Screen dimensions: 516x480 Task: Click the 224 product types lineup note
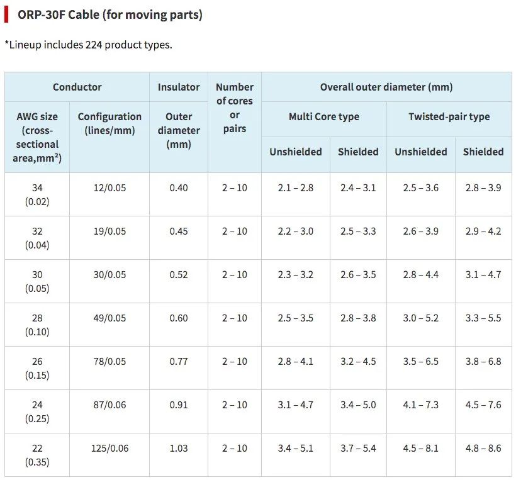click(88, 45)
